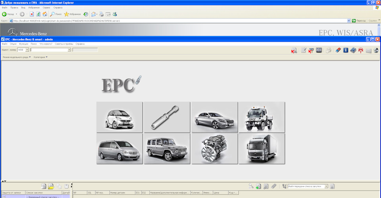
Task: Click the Internet Explorer Back arrow
Action: [4, 14]
